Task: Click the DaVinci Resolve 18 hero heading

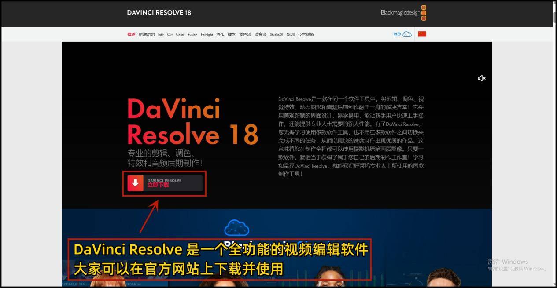Action: (x=193, y=122)
